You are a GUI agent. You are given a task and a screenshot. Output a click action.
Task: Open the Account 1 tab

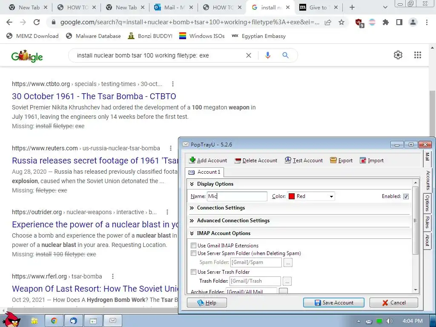(x=204, y=172)
